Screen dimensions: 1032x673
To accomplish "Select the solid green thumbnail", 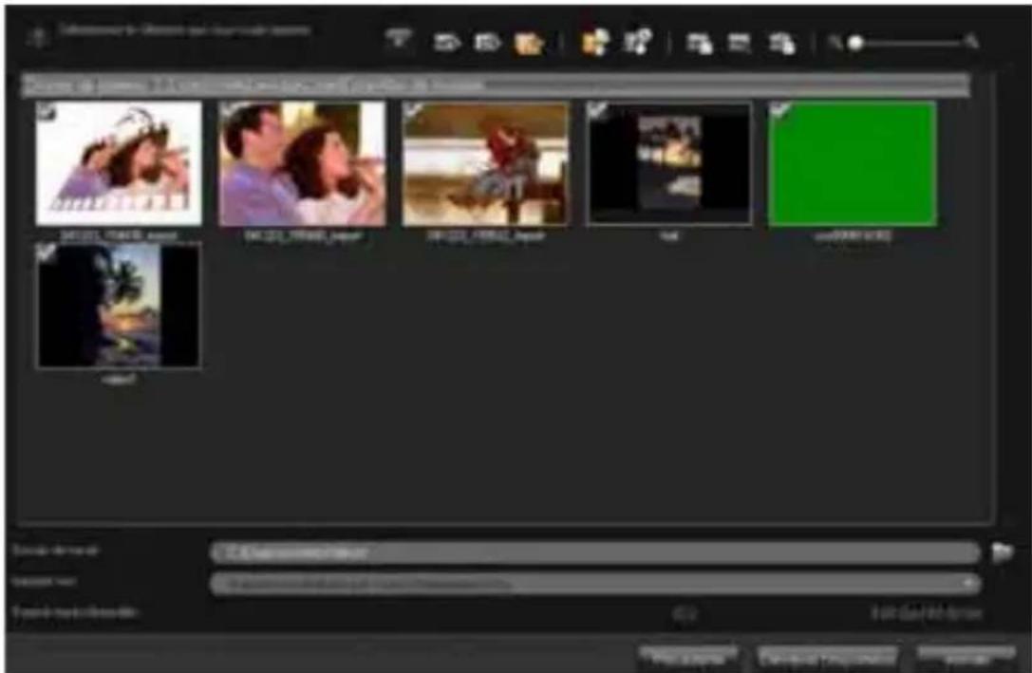I will pos(853,163).
